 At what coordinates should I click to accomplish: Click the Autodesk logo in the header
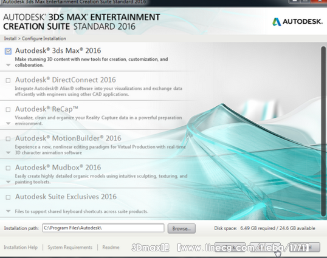click(298, 22)
